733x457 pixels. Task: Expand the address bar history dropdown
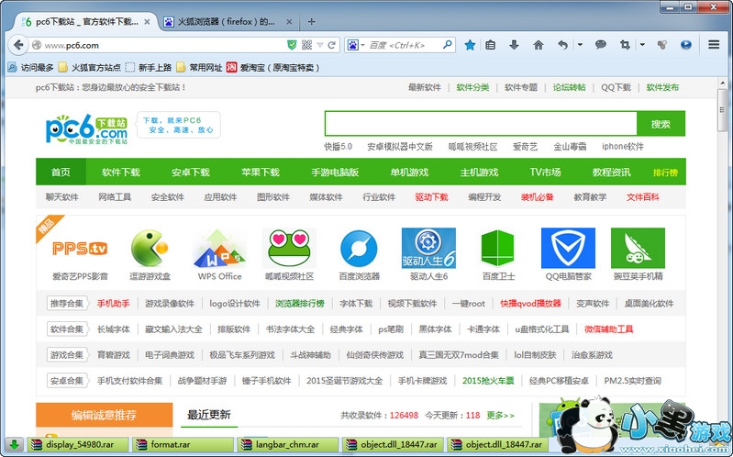coord(319,44)
